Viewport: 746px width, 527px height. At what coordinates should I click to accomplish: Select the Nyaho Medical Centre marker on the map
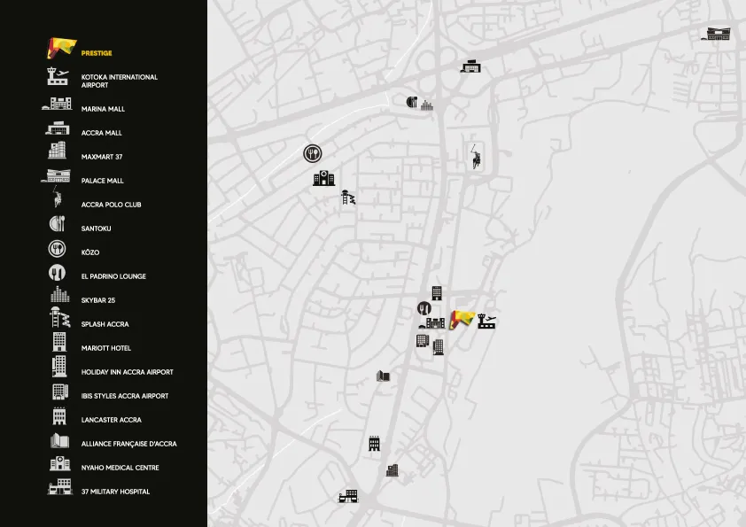click(x=323, y=178)
